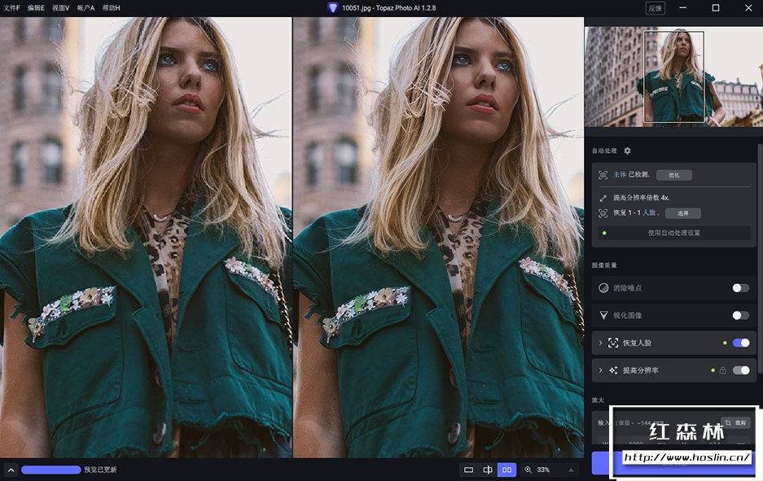Screen dimensions: 763x481
Task: Expand the 提高分辨率 section
Action: [600, 370]
